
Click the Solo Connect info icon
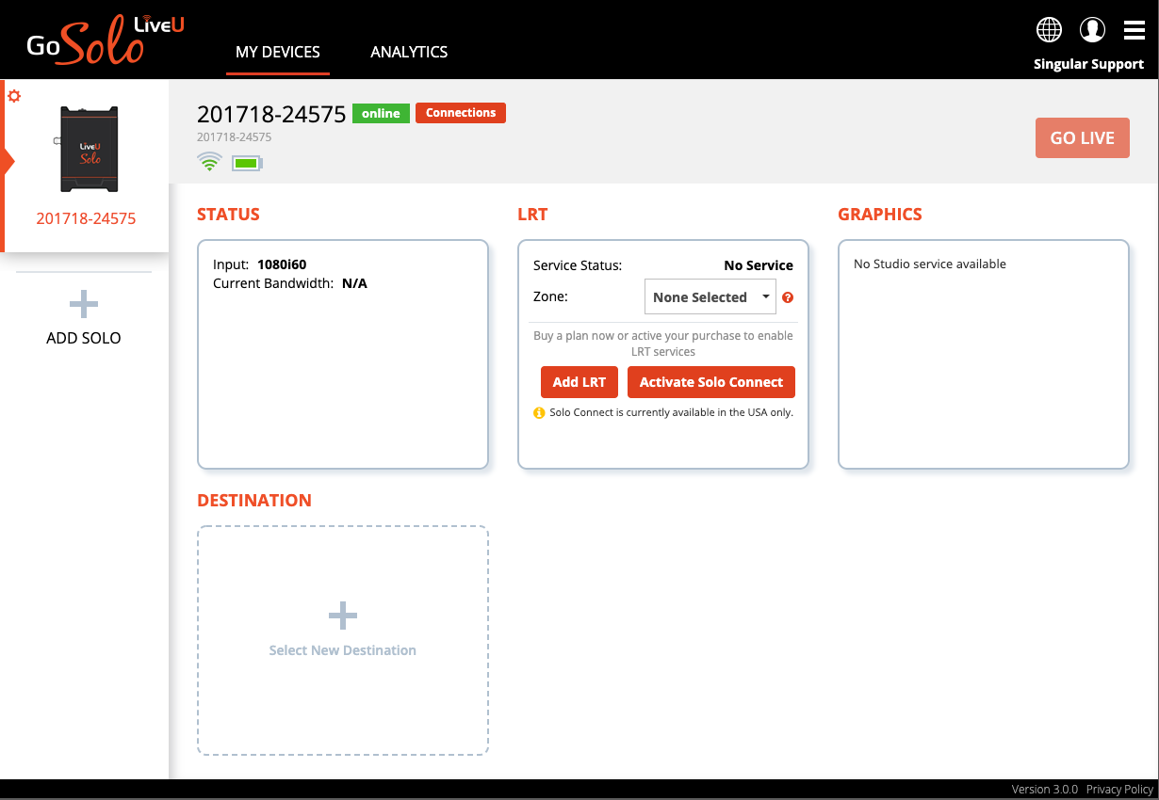point(539,413)
